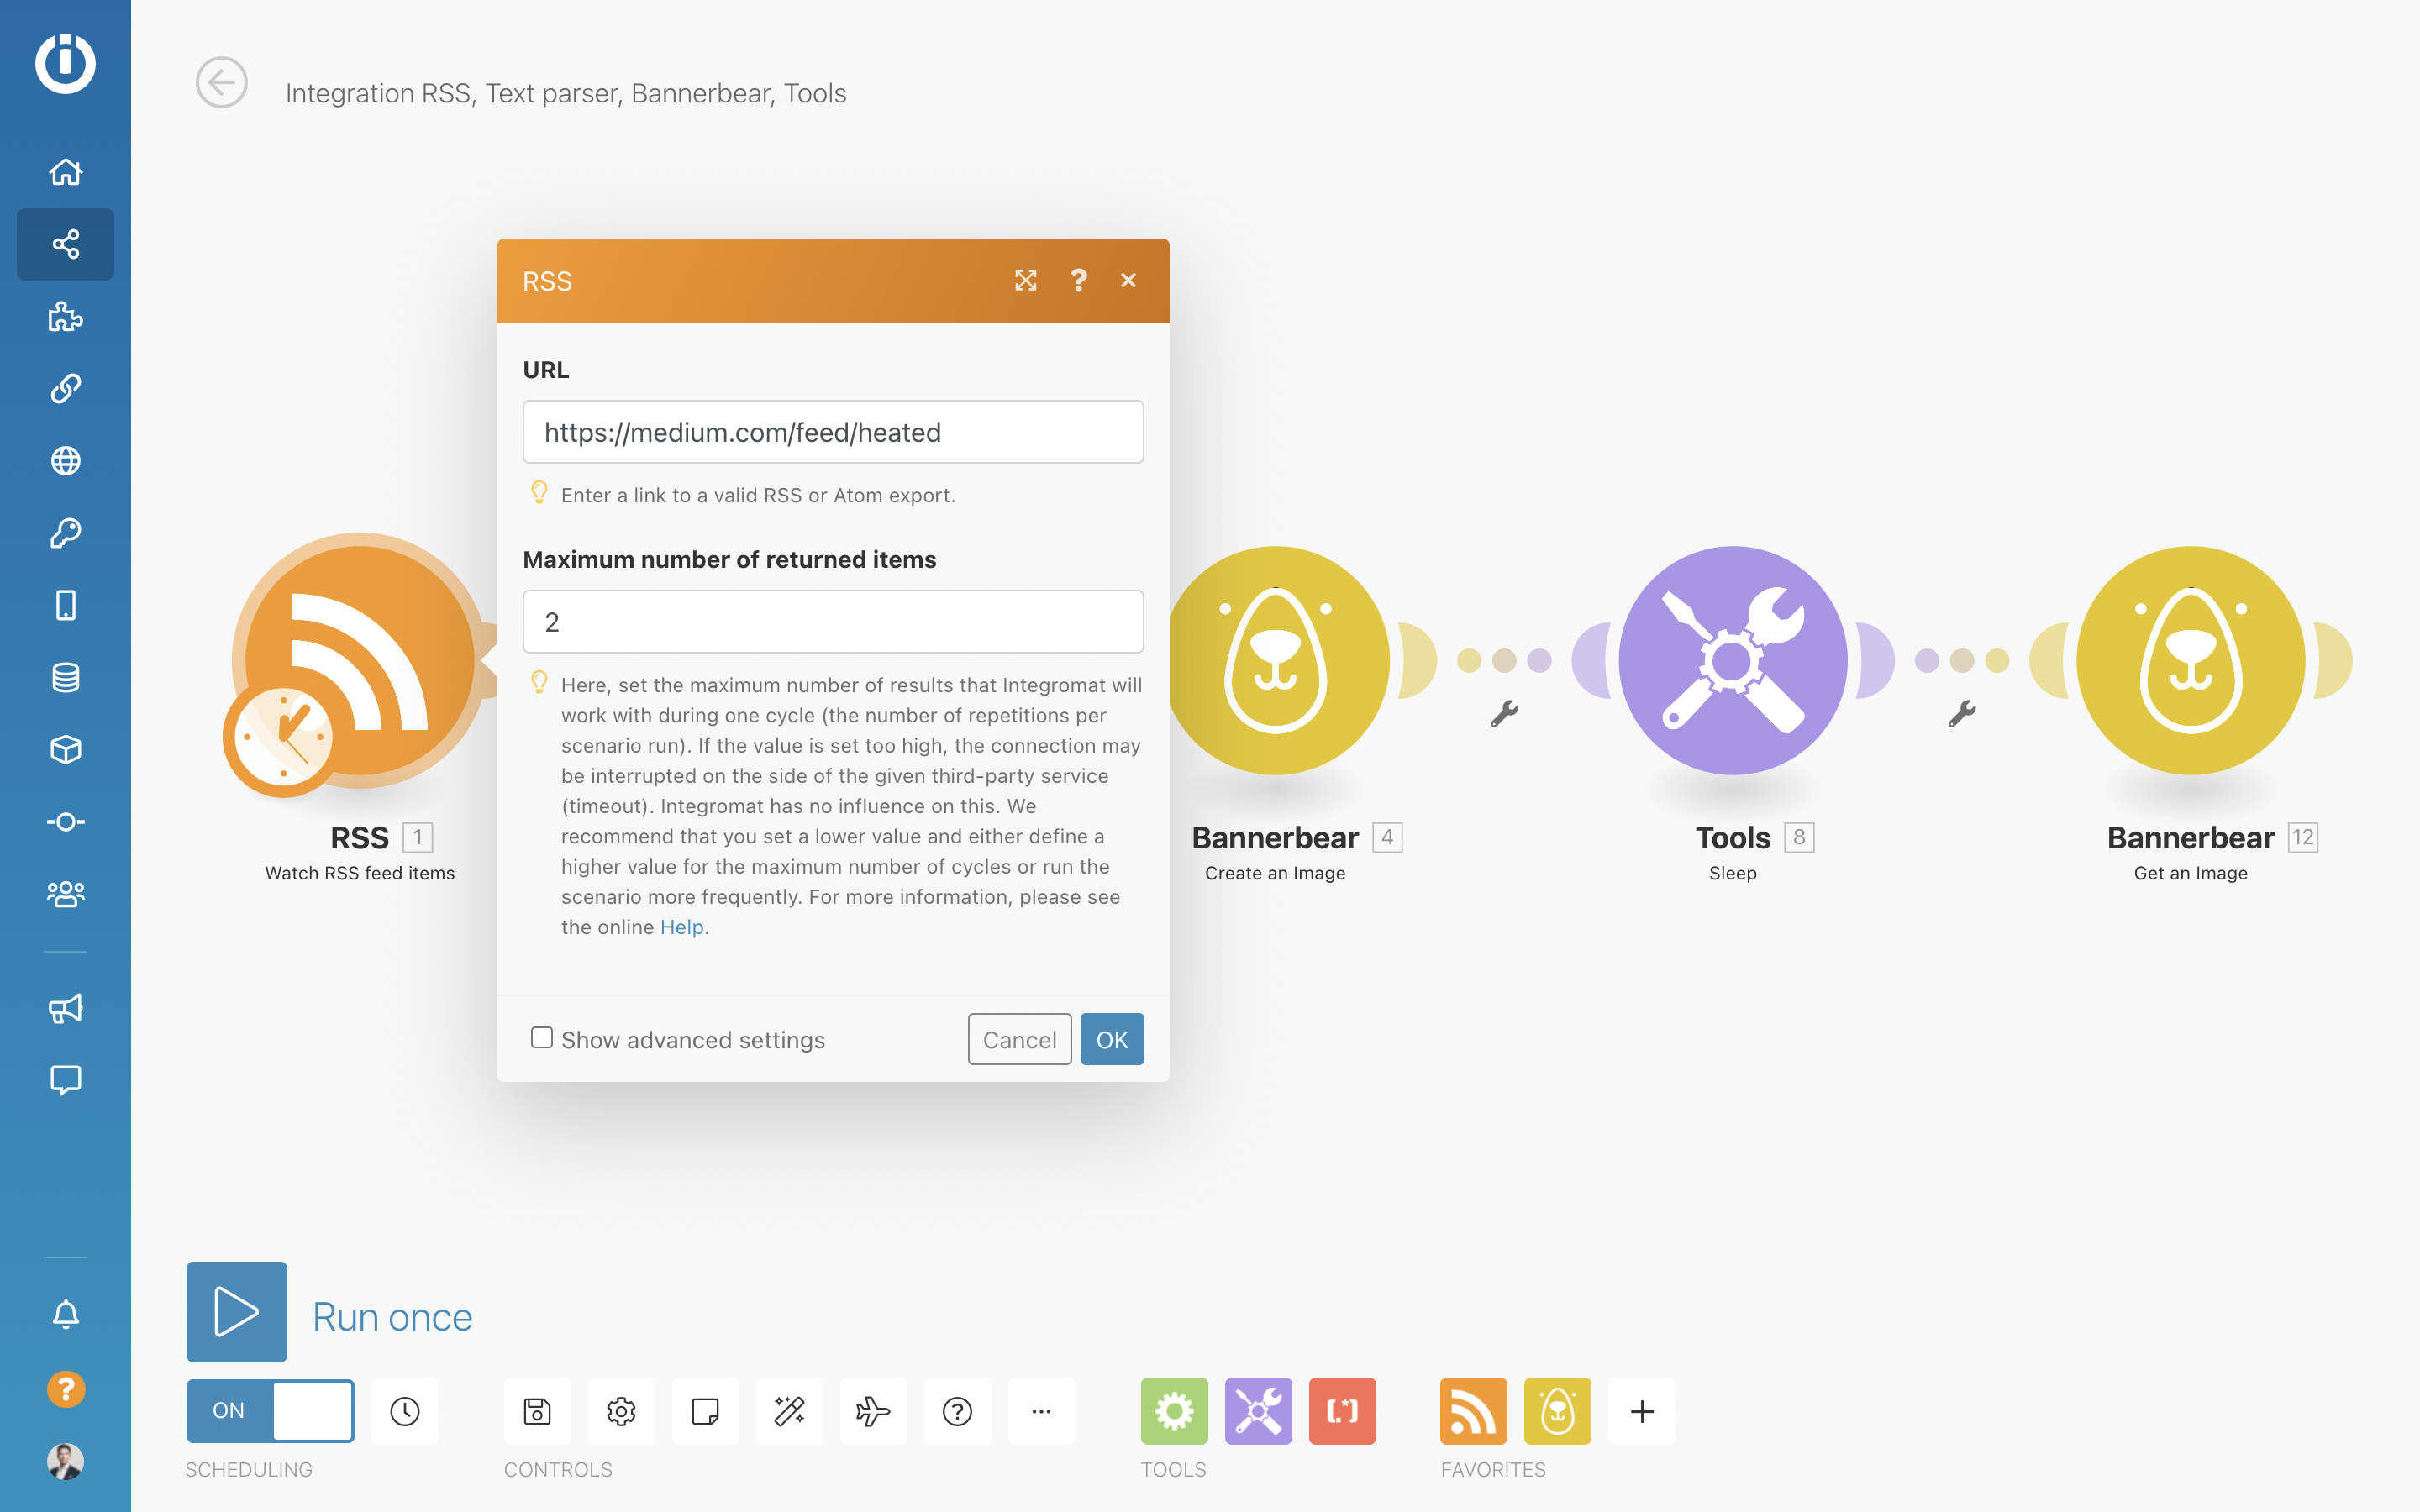Open Scenarios in the left sidebar
Viewport: 2420px width, 1512px height.
click(x=65, y=244)
